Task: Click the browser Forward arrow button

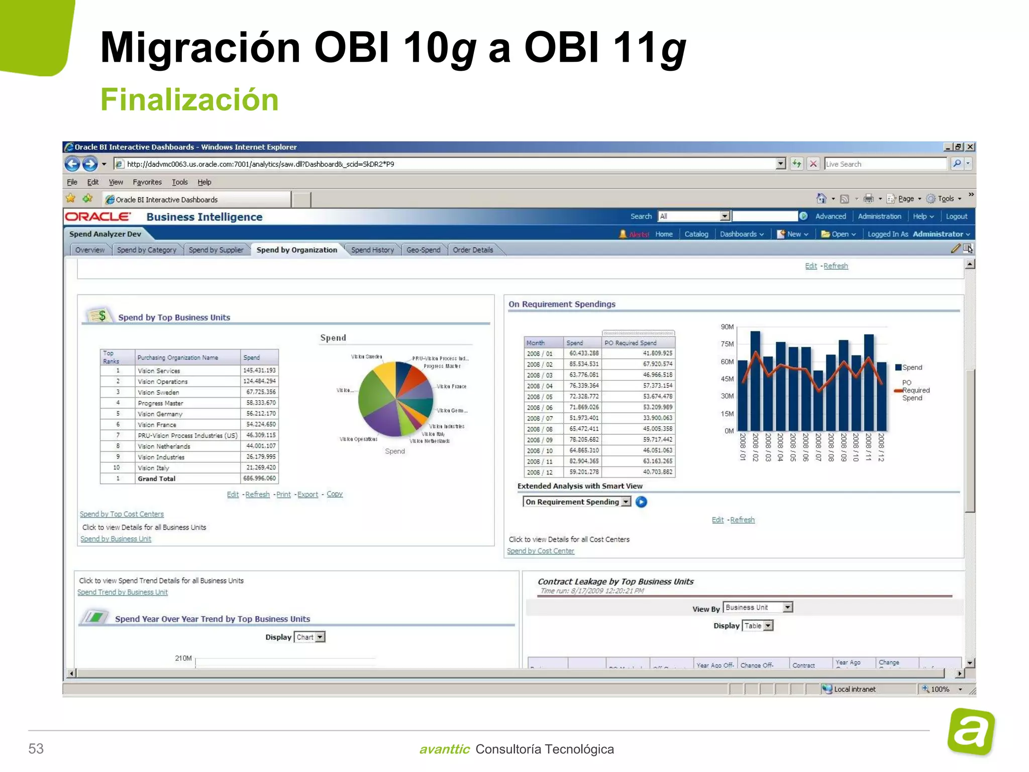Action: 89,164
